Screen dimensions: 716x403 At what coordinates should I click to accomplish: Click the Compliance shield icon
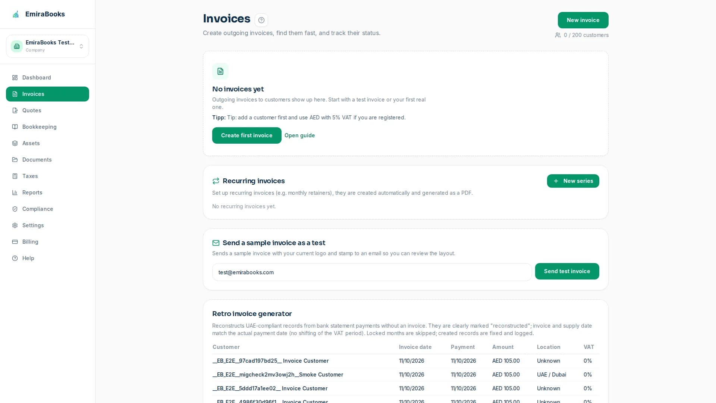(15, 209)
